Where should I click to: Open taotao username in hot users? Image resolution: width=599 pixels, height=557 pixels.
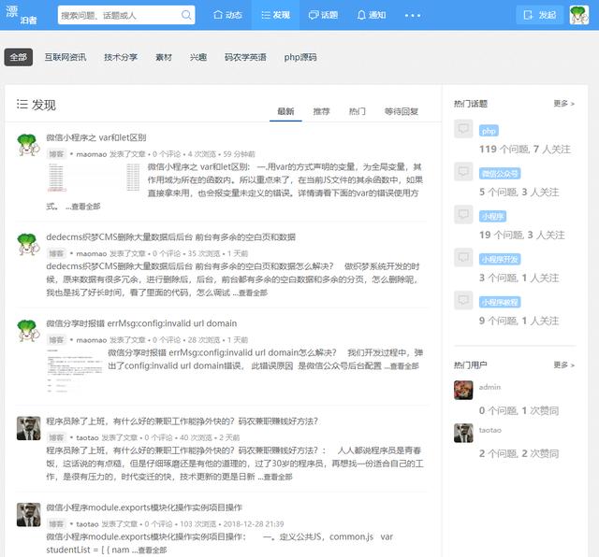point(490,430)
